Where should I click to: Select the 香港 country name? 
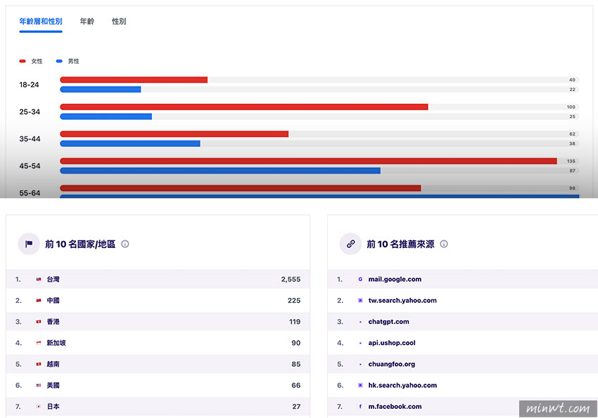[x=53, y=322]
